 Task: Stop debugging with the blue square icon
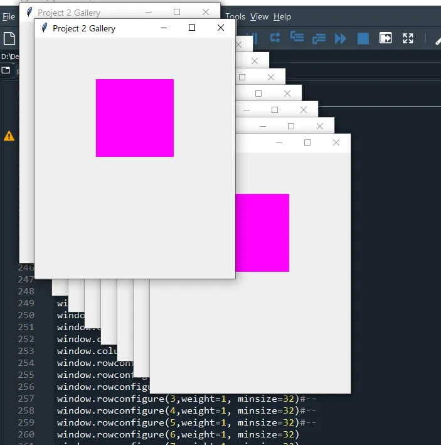point(363,38)
